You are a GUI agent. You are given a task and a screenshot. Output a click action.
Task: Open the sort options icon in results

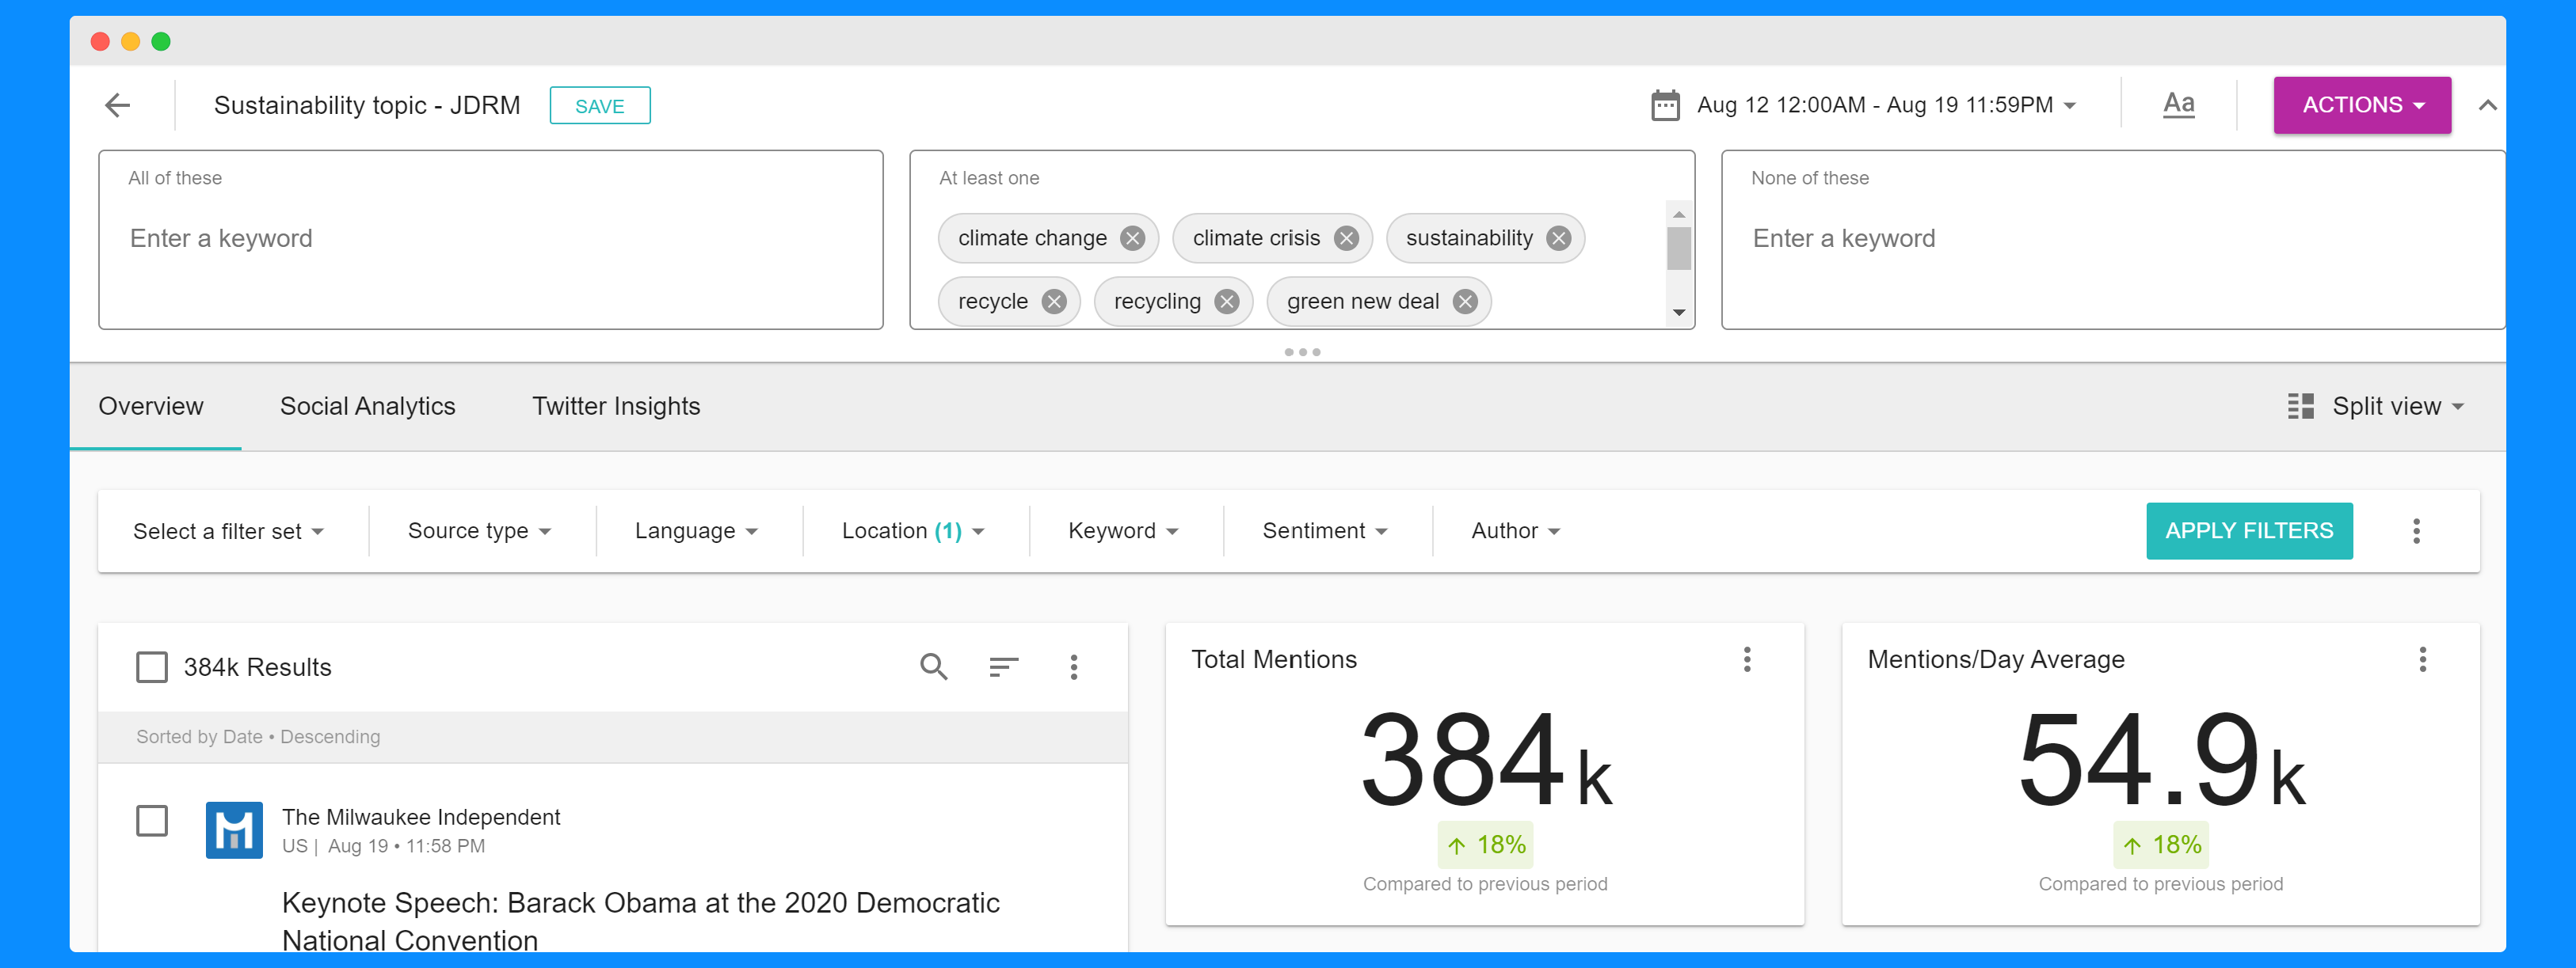pos(1003,666)
